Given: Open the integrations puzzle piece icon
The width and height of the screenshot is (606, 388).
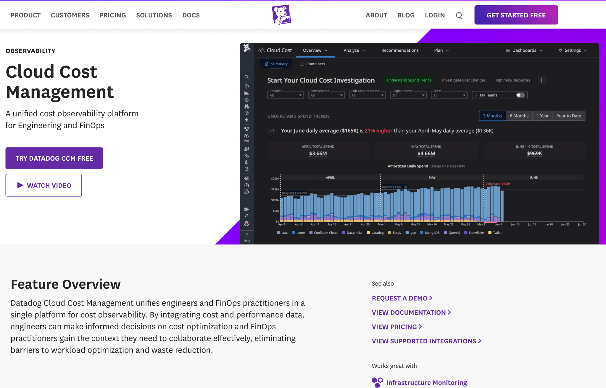Looking at the screenshot, I should pos(246,209).
